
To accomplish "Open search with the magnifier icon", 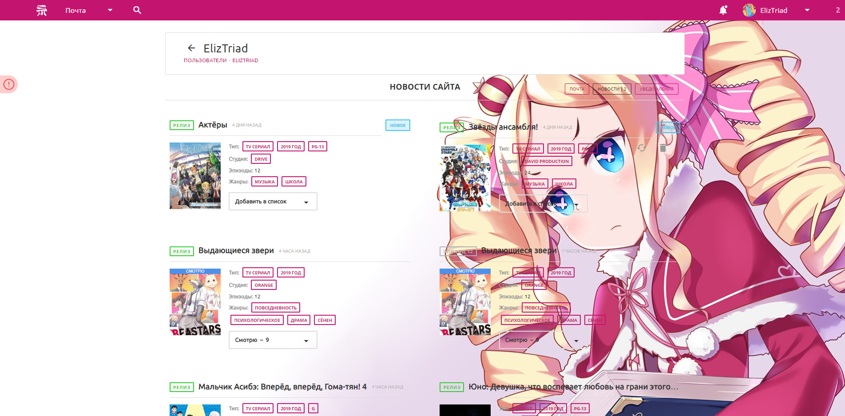I will pyautogui.click(x=137, y=10).
